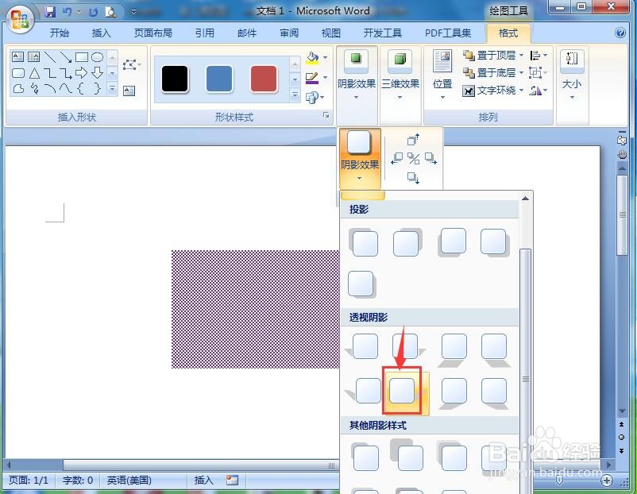Open the 页面布局 tab
The image size is (637, 494).
153,33
